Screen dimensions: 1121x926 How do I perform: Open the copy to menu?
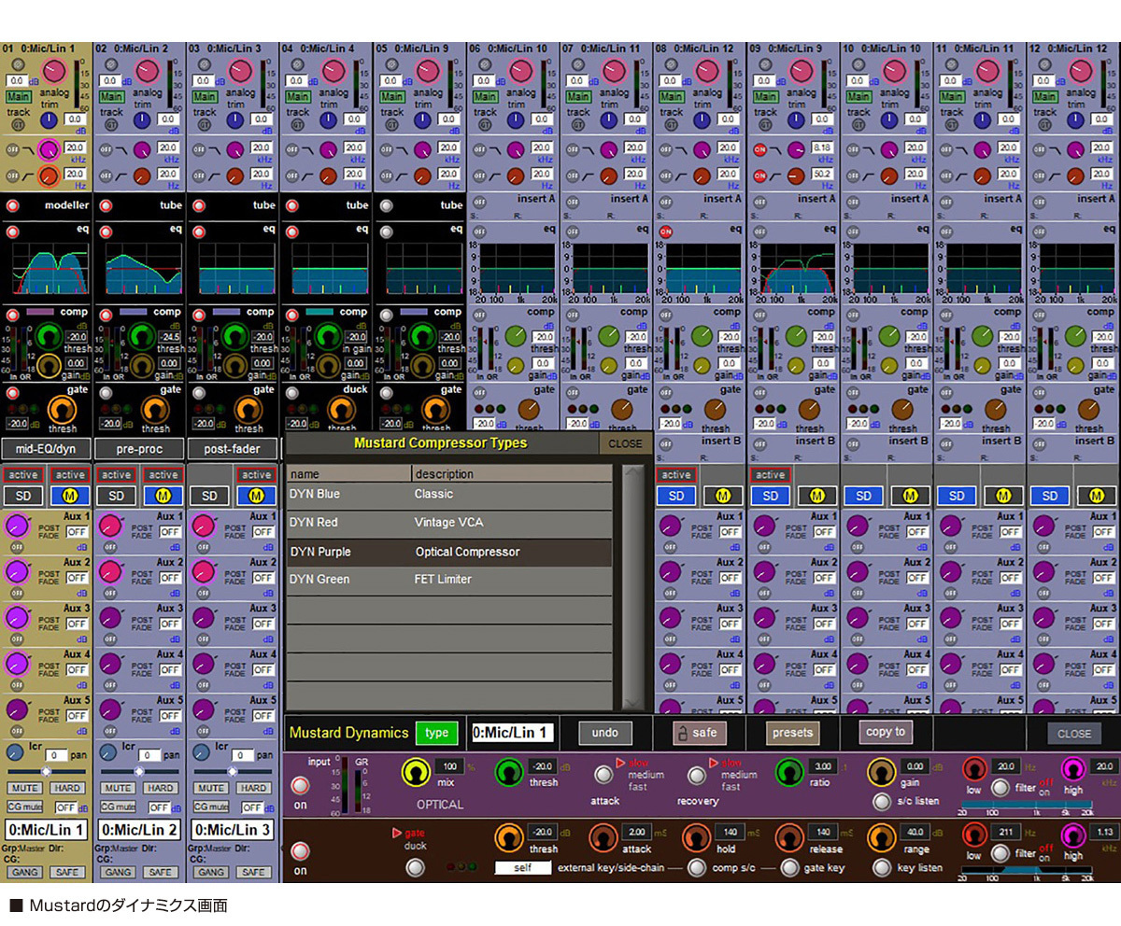click(886, 732)
